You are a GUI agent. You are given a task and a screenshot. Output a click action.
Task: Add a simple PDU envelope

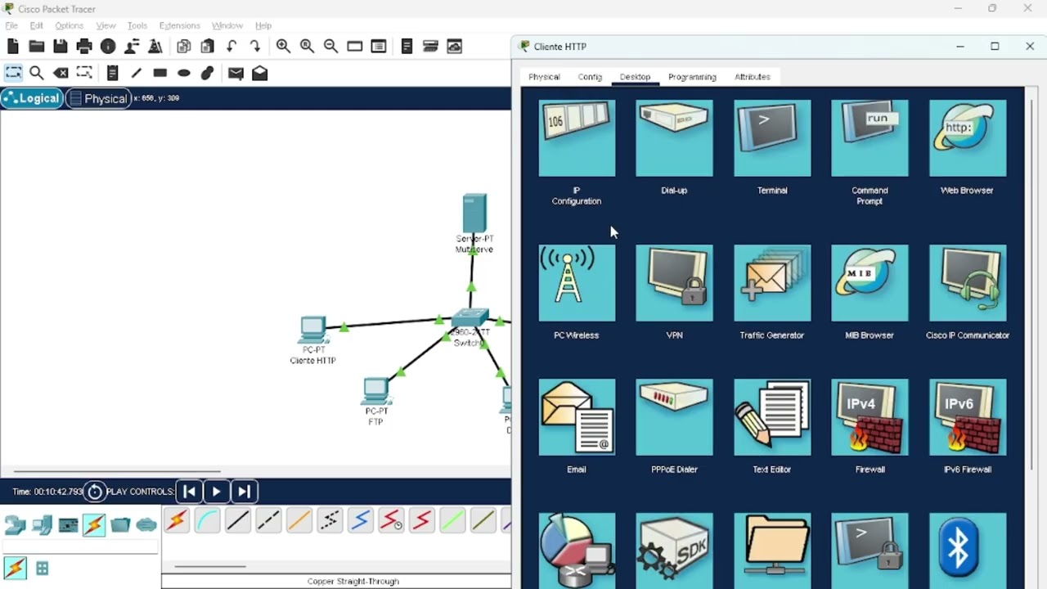pos(236,73)
